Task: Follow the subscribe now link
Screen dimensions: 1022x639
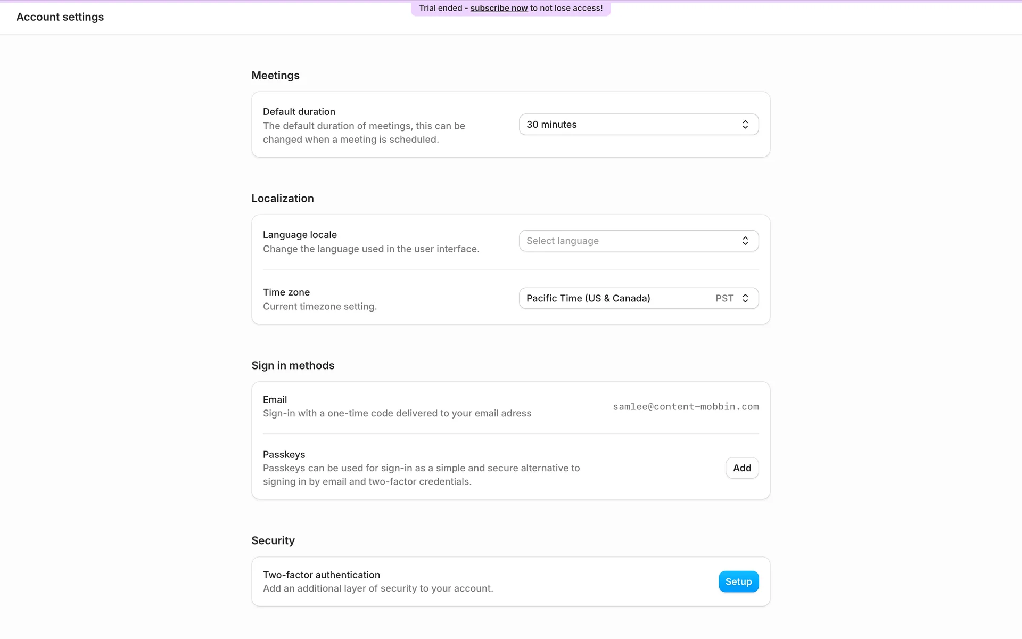Action: [x=499, y=9]
